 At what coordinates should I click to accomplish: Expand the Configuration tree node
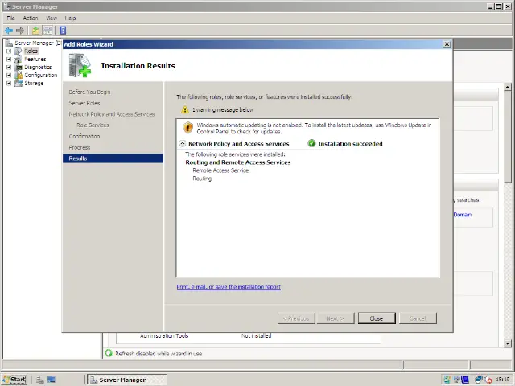[9, 75]
